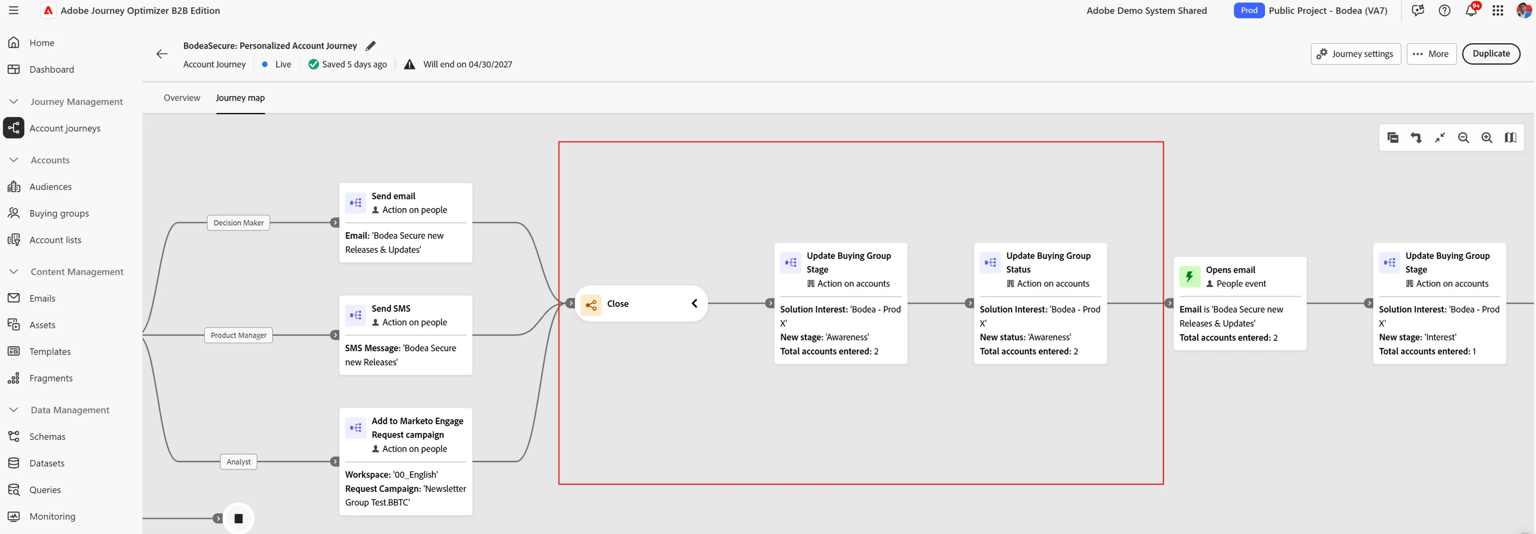1536x534 pixels.
Task: Click the Product Manager path label
Action: tap(238, 335)
